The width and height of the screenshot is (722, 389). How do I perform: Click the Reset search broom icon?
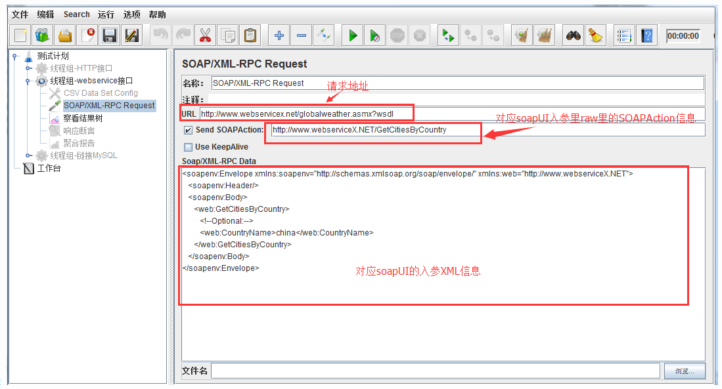click(595, 35)
